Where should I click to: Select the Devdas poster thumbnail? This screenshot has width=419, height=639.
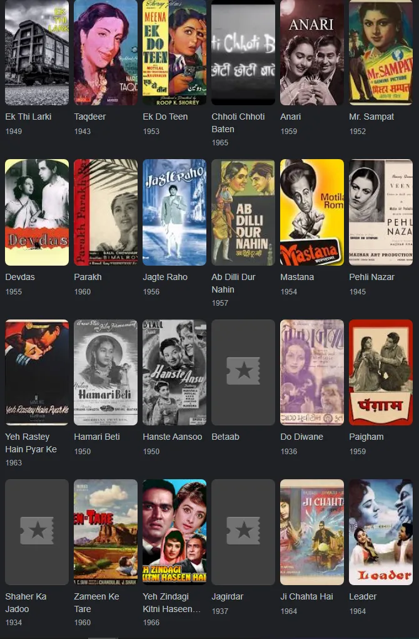37,212
